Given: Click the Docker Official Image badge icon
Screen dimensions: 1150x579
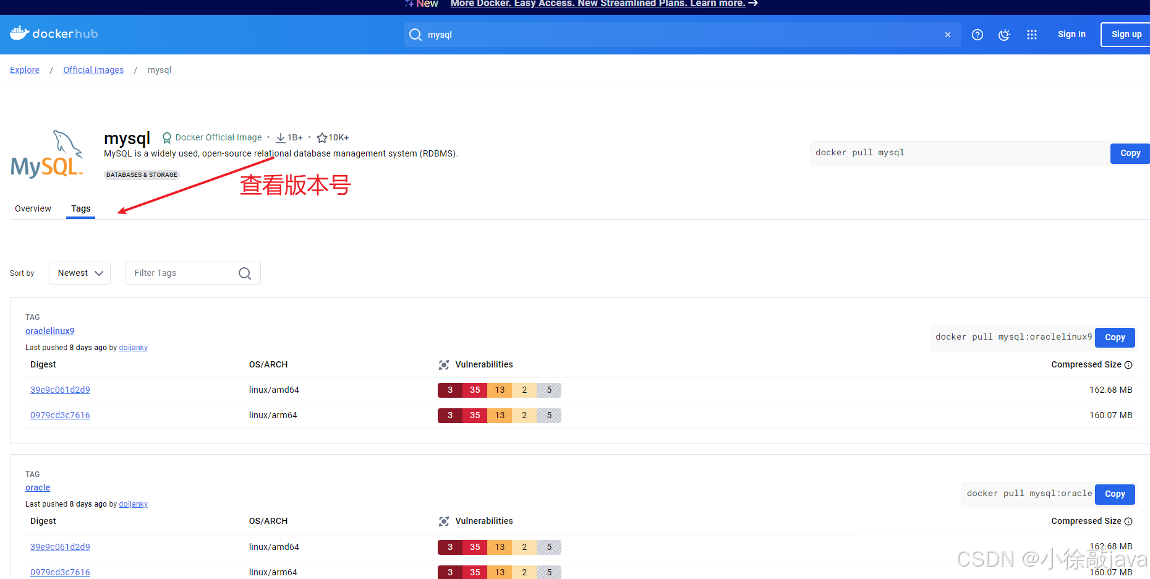Looking at the screenshot, I should (x=166, y=137).
